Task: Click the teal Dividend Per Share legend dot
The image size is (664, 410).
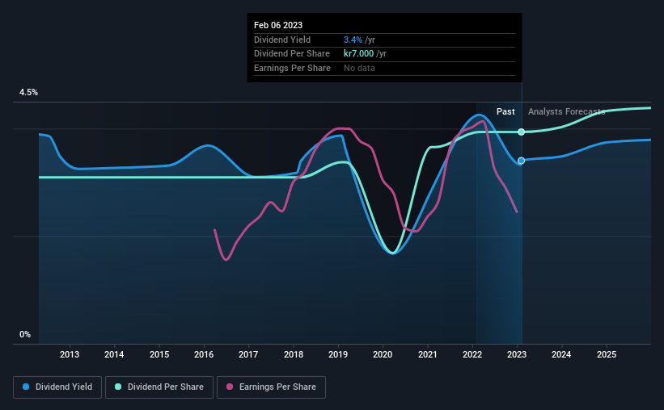Action: click(x=118, y=387)
